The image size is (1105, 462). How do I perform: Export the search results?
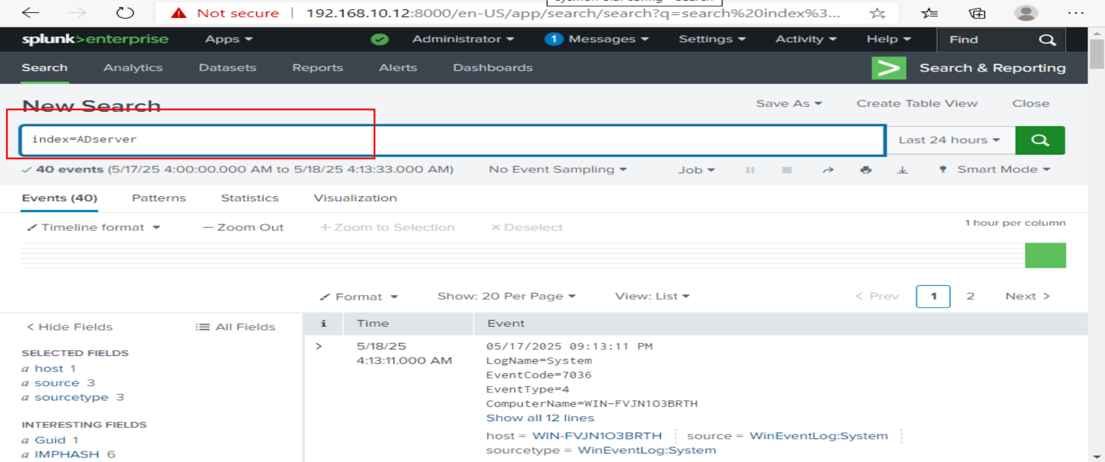[x=902, y=170]
